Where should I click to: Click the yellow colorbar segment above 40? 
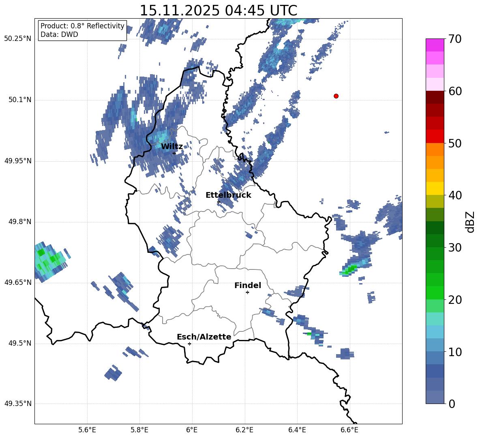click(435, 188)
